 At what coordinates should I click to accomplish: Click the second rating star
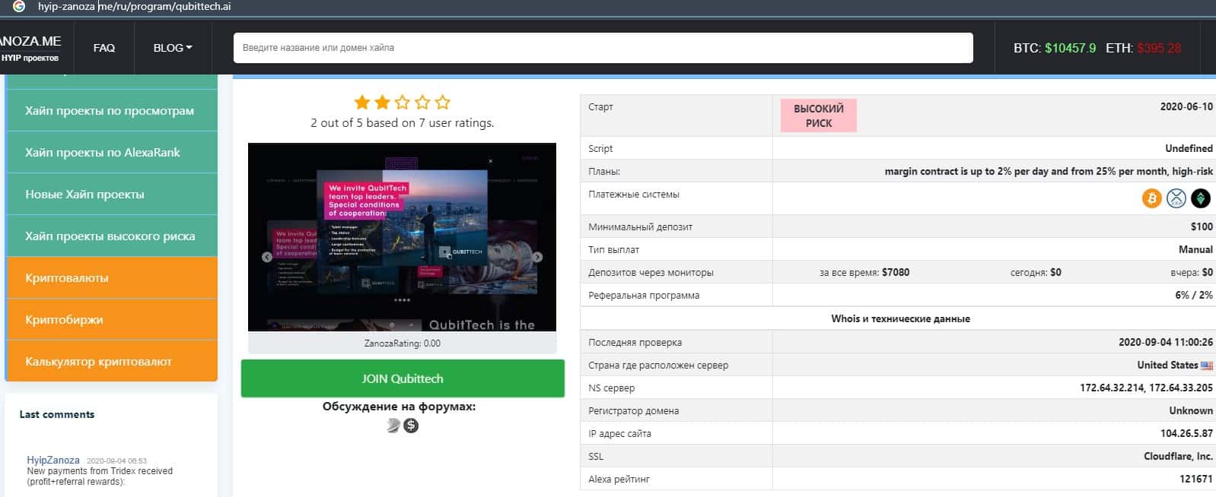[x=382, y=102]
